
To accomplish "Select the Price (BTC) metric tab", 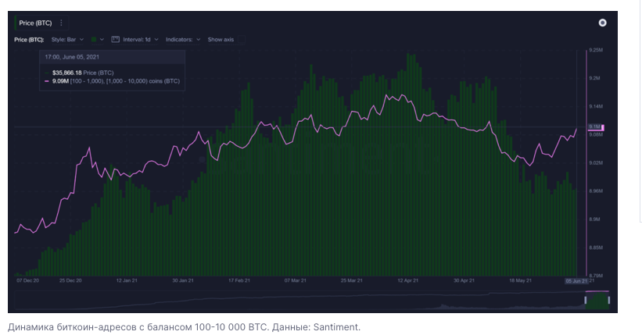I will [35, 23].
